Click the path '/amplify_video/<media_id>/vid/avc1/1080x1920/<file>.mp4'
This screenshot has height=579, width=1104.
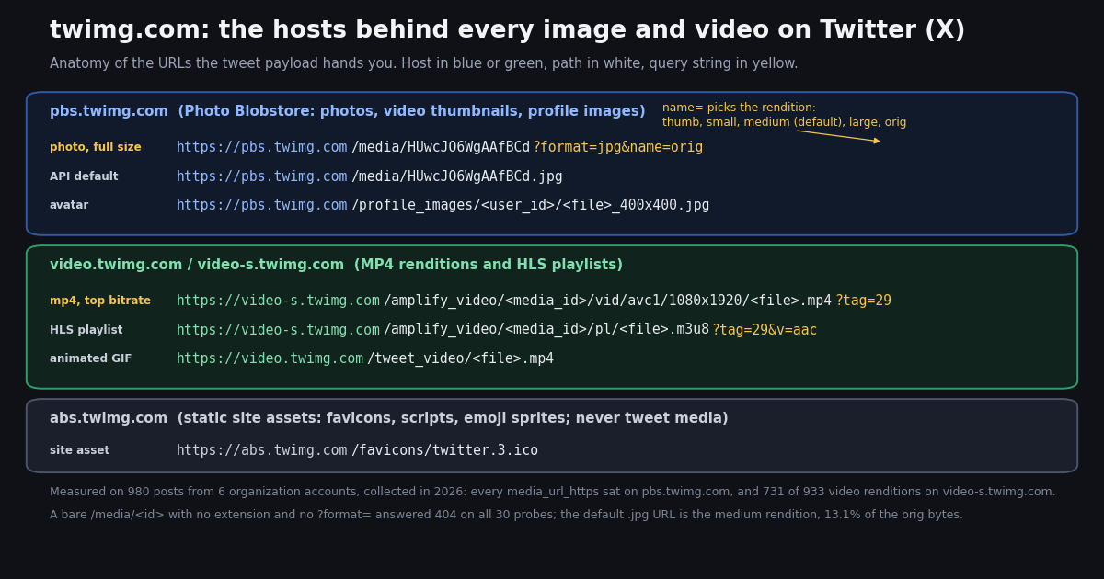(x=607, y=301)
